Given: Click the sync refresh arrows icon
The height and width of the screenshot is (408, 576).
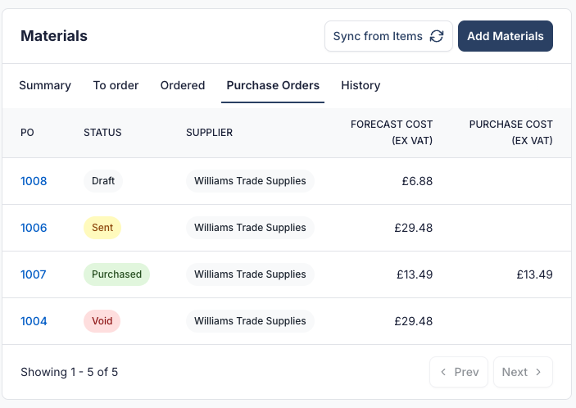Looking at the screenshot, I should 437,36.
